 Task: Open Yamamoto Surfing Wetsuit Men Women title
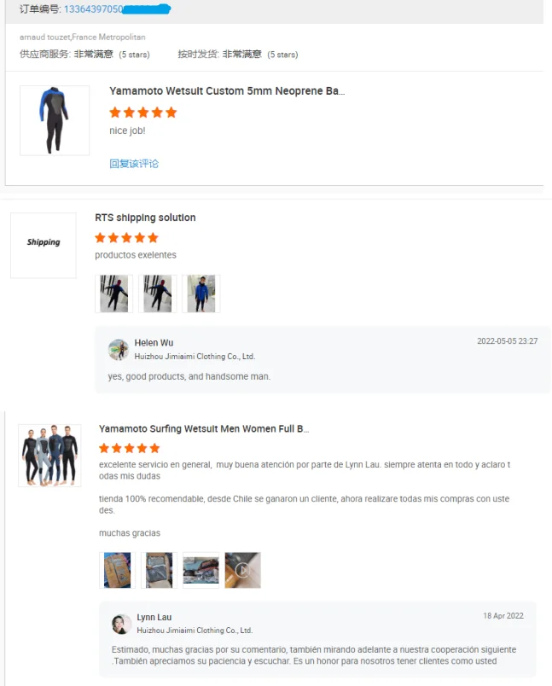pos(204,428)
